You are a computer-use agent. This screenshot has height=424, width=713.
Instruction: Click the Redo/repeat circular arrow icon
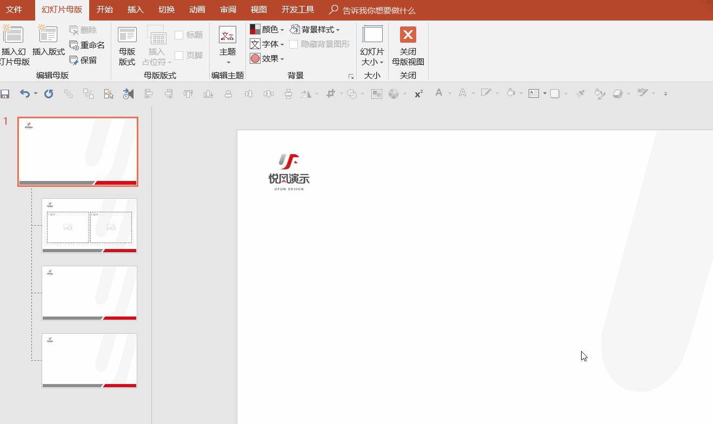tap(49, 94)
